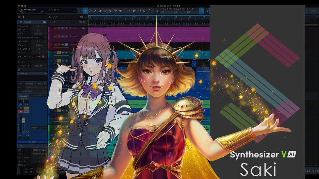Select the Mute tool
This screenshot has height=179, width=319.
click(x=110, y=11)
